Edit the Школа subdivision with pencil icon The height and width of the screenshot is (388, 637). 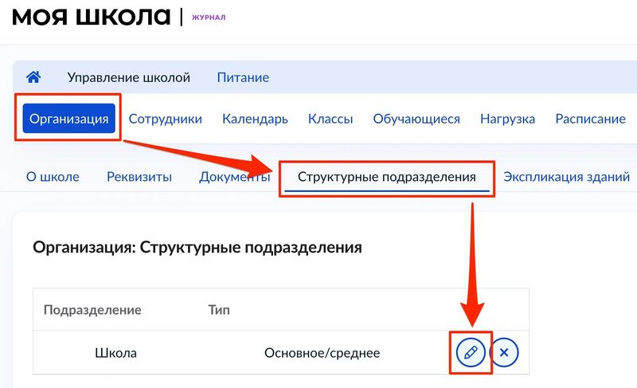471,352
